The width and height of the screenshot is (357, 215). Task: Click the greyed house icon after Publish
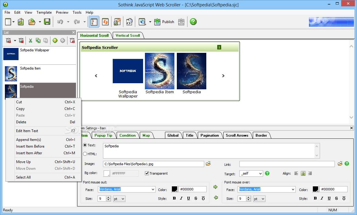[181, 22]
